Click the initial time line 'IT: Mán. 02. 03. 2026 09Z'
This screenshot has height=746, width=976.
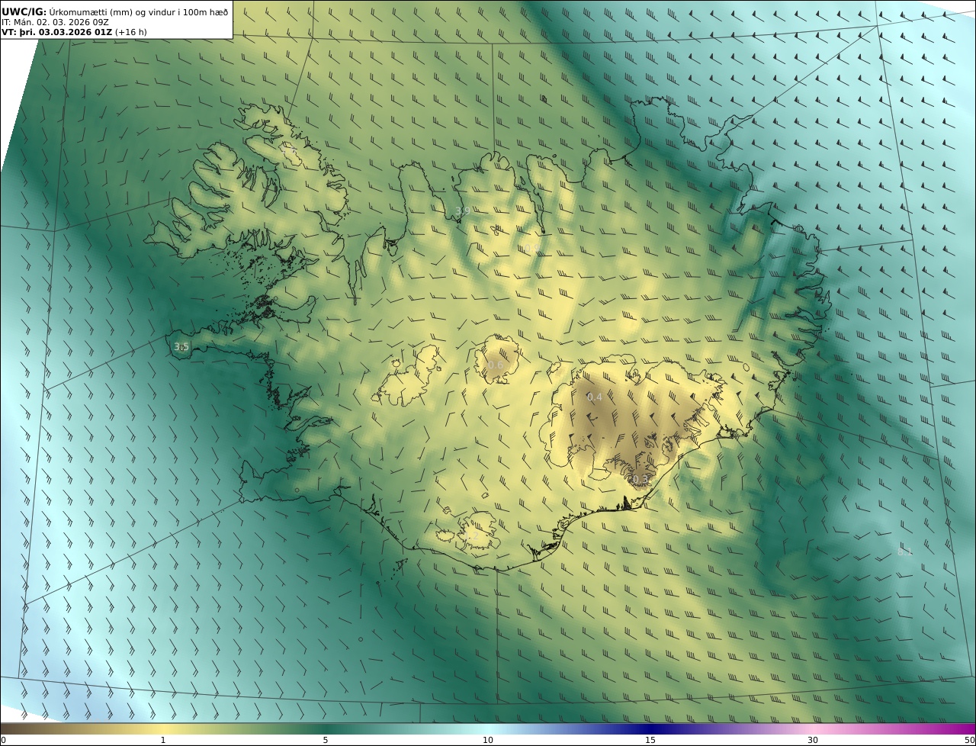56,22
